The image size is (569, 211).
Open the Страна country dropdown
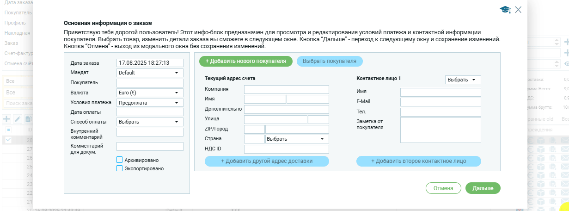point(297,139)
